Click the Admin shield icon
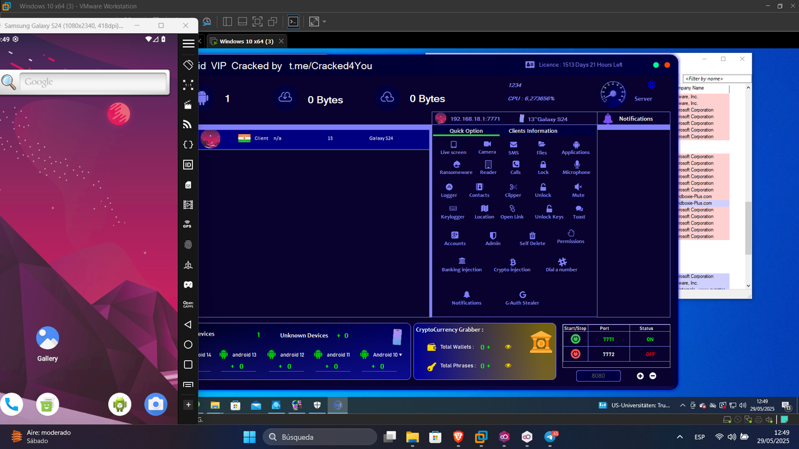 [x=493, y=235]
